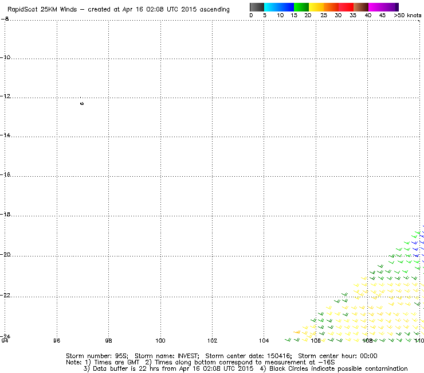Viewport: 424px width, 373px height.
Task: Click the longitude label '106'
Action: [316, 340]
